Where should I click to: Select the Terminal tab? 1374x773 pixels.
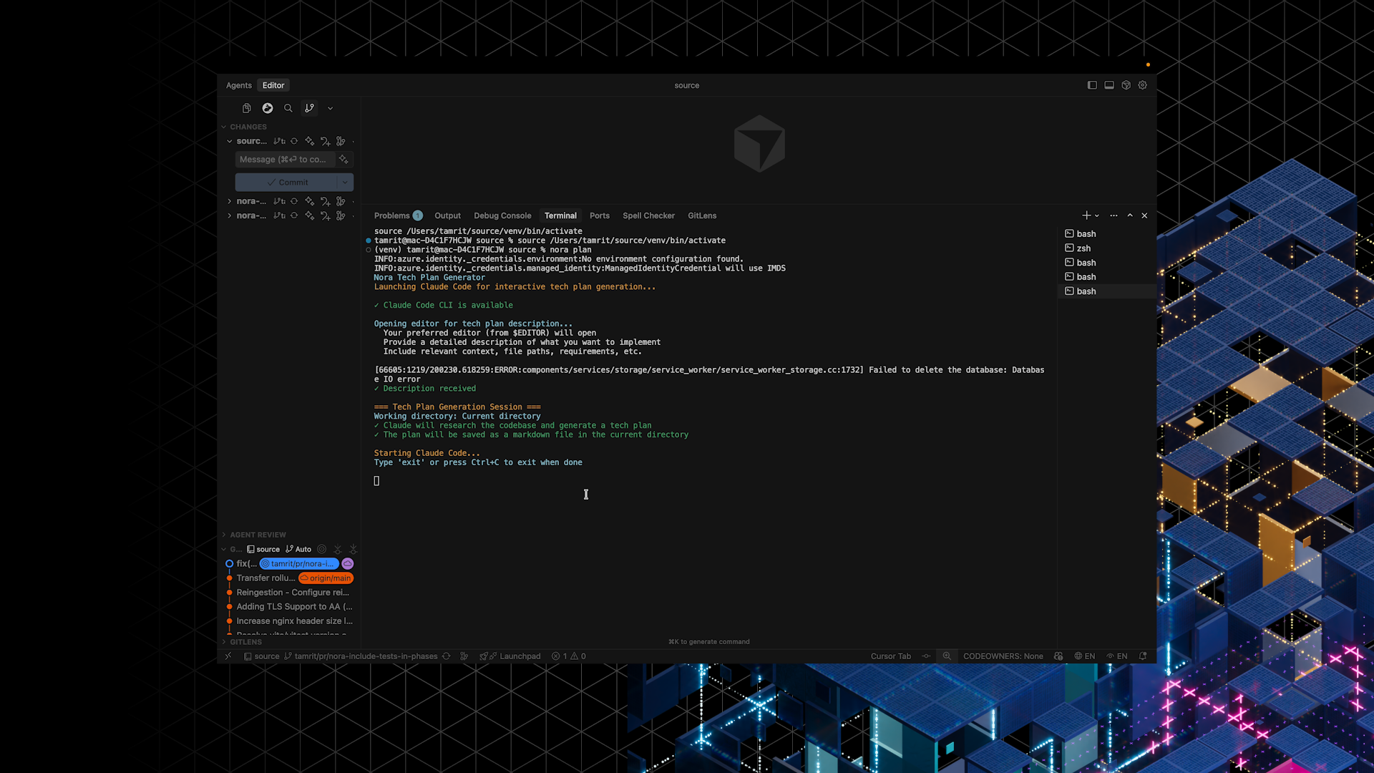(x=560, y=215)
